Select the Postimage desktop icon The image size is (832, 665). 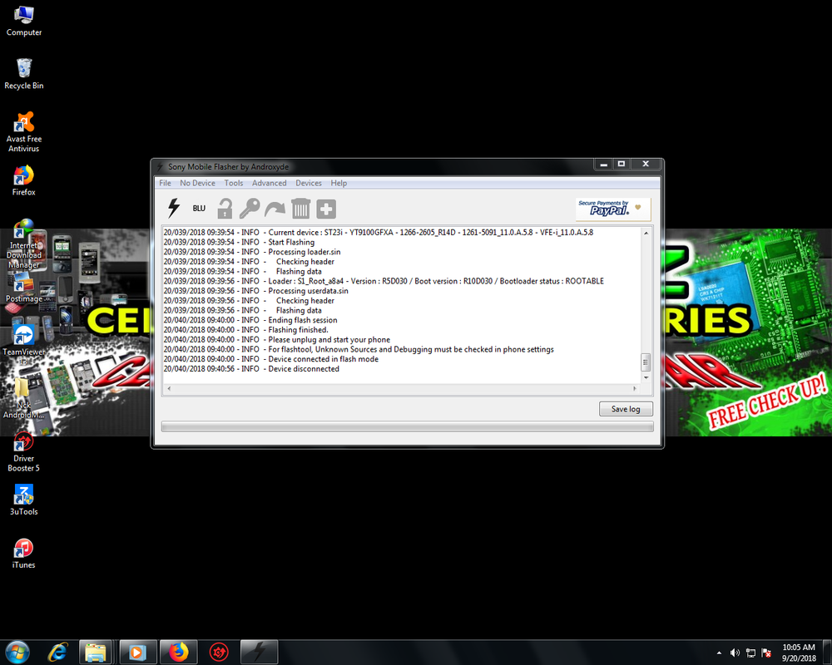point(24,289)
